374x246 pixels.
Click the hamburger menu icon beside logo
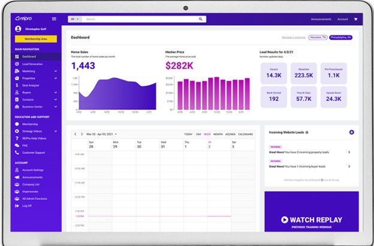[54, 19]
